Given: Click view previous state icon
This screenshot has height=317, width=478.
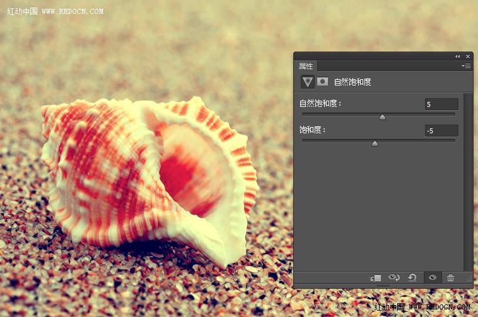Looking at the screenshot, I should 394,277.
